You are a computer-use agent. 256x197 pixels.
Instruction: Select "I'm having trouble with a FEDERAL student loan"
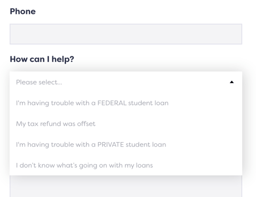point(126,103)
